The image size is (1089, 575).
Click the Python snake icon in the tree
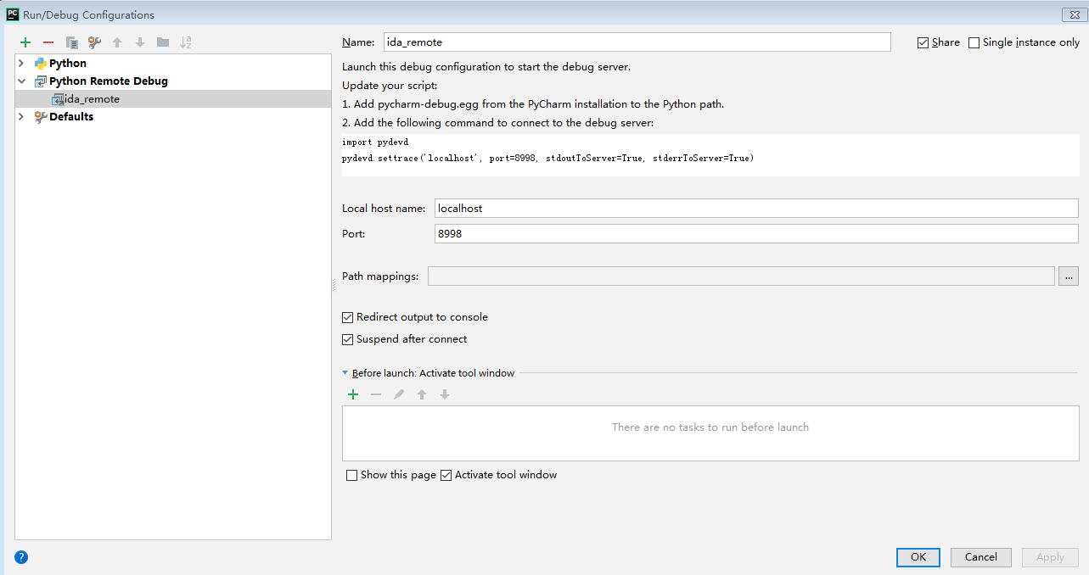pyautogui.click(x=41, y=64)
